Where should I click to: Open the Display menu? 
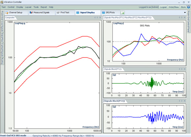tap(20, 7)
